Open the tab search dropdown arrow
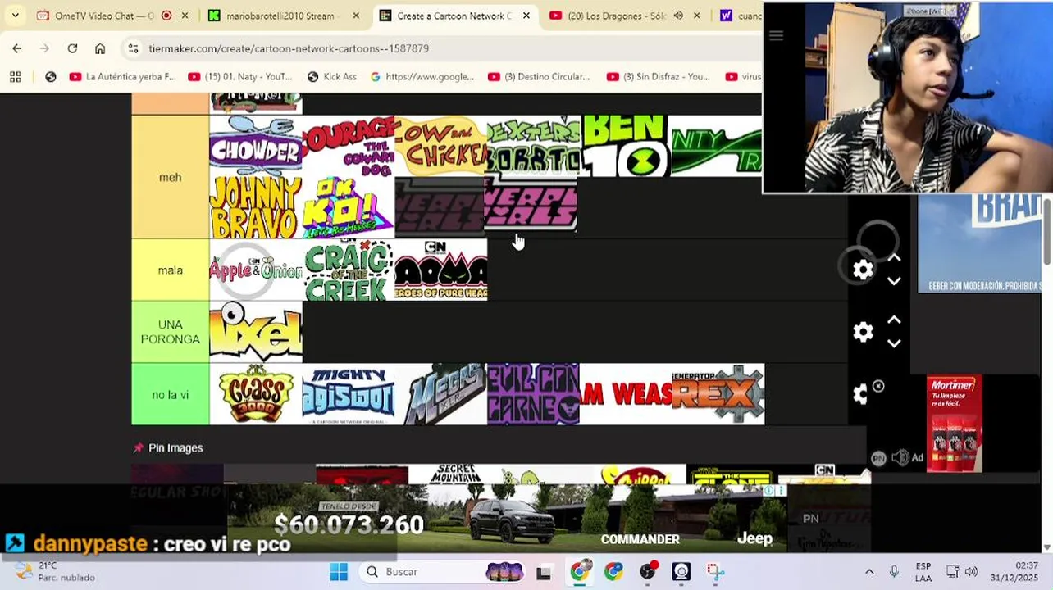Screen dimensions: 1053x590 point(15,16)
